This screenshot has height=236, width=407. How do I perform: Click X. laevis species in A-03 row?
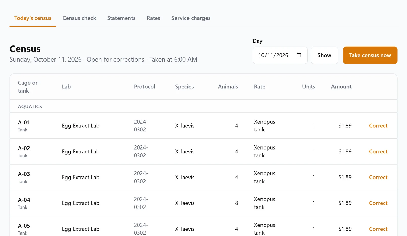click(185, 177)
